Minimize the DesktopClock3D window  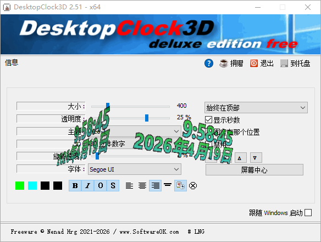pyautogui.click(x=258, y=7)
